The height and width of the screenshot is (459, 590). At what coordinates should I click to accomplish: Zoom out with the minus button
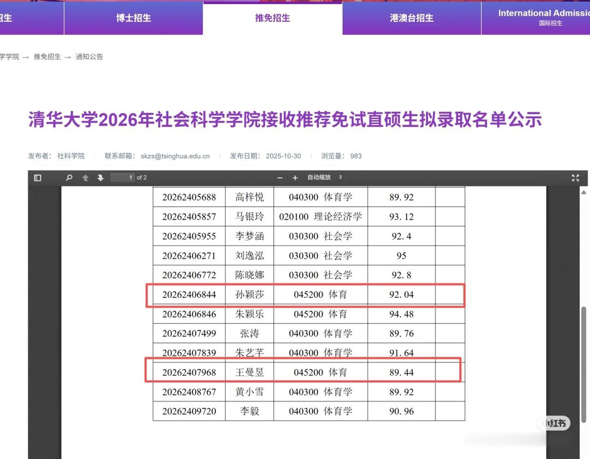(280, 178)
